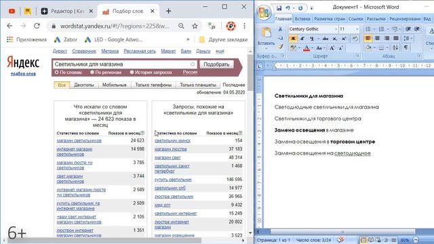Toggle italic (К) formatting in Word
This screenshot has height=244, width=434.
[302, 39]
